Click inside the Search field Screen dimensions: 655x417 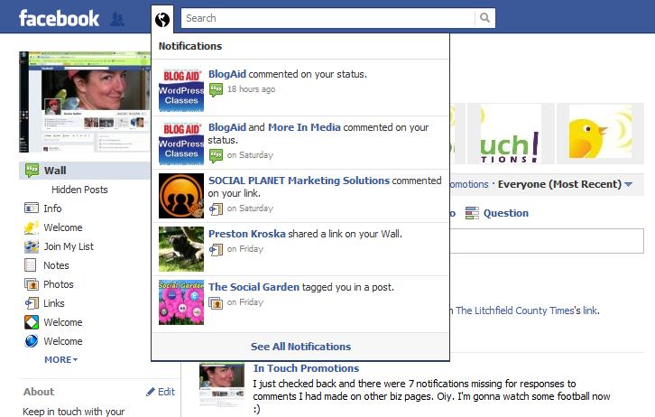click(327, 18)
